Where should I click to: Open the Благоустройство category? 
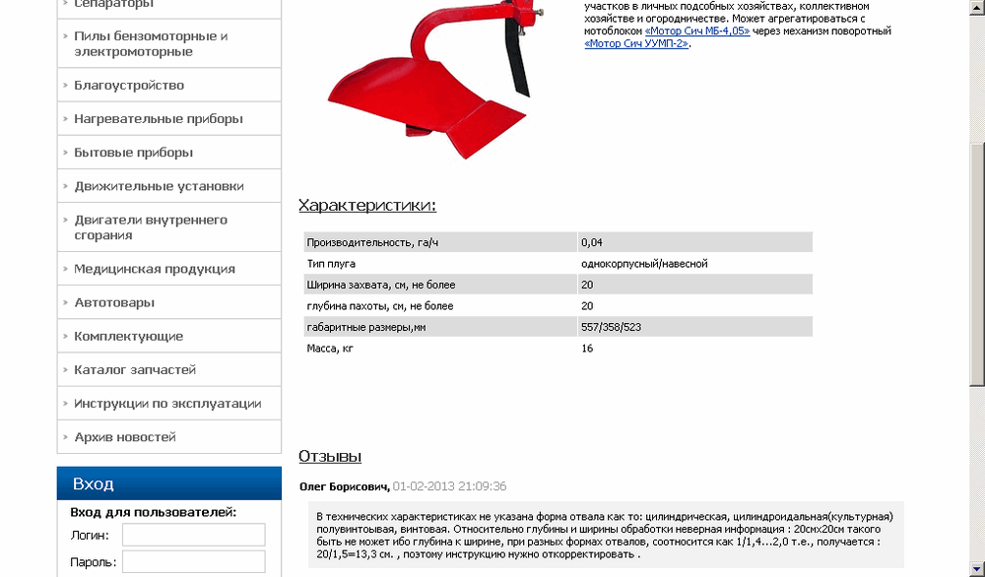click(x=129, y=86)
